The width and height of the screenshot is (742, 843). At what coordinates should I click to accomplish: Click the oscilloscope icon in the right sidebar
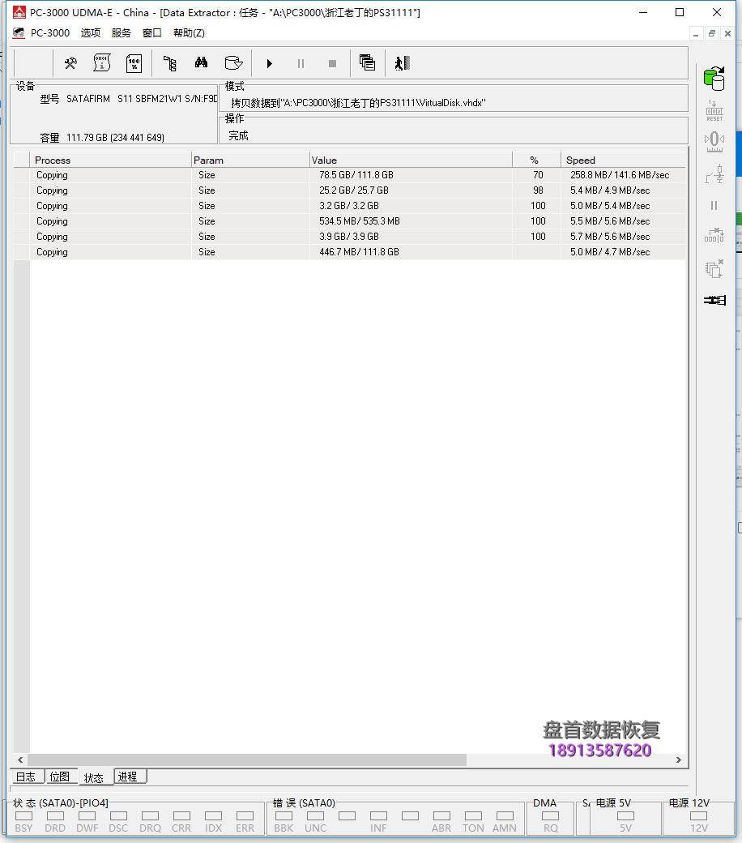714,140
